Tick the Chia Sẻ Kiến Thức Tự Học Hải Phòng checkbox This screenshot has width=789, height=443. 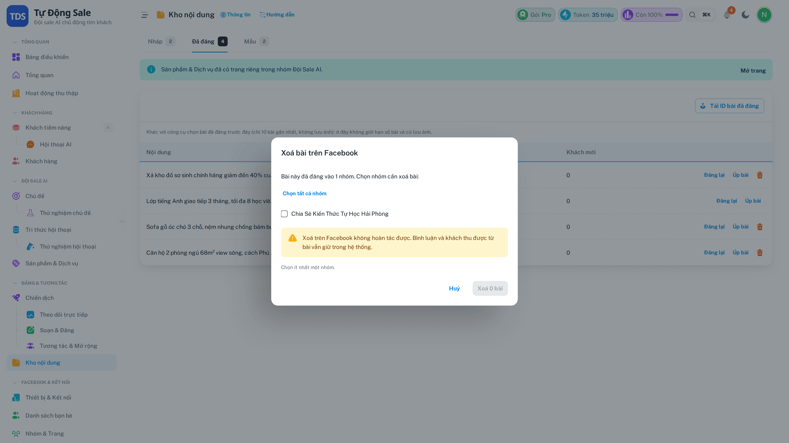(x=284, y=214)
